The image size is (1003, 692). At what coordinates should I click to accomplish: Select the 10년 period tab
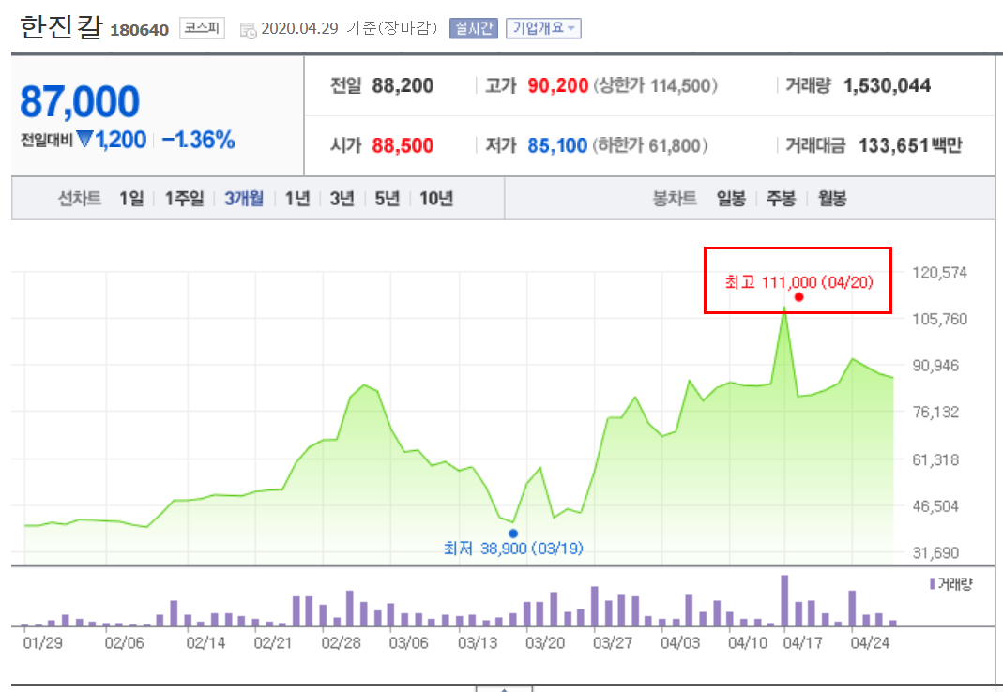click(x=436, y=198)
